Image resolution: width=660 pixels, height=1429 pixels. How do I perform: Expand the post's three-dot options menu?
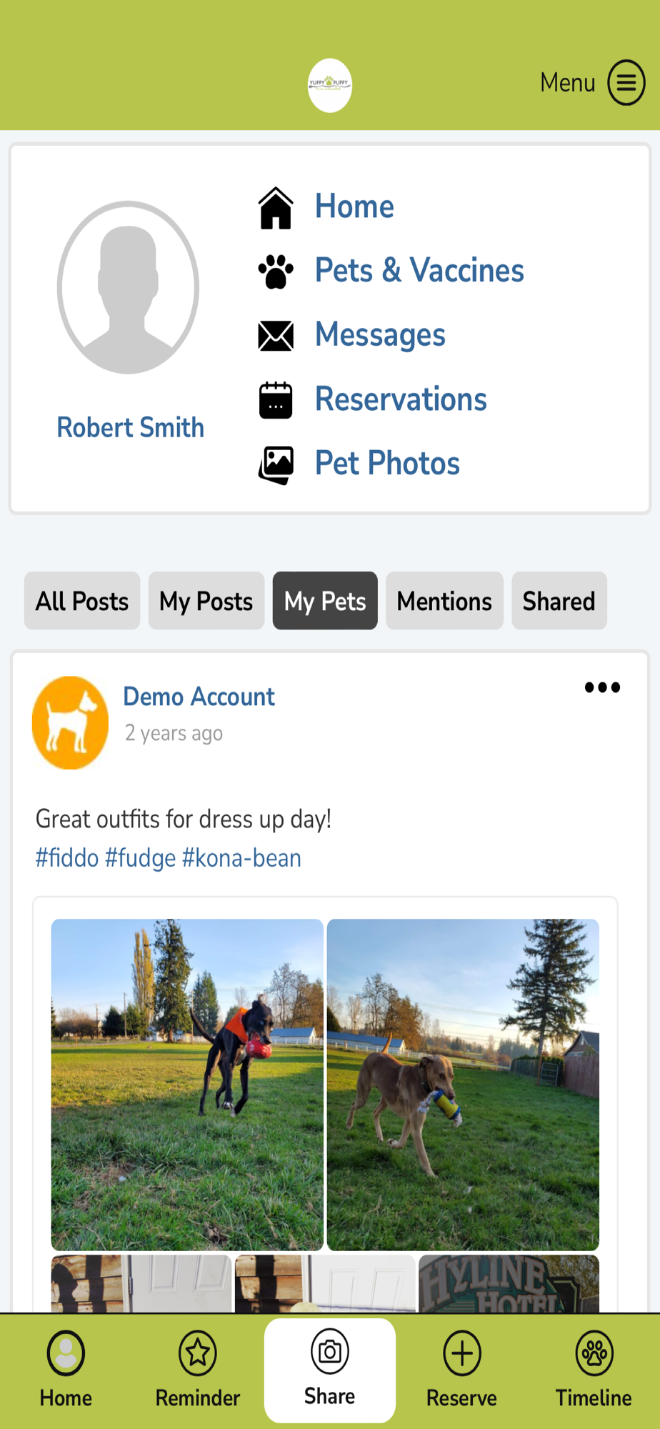[x=602, y=687]
